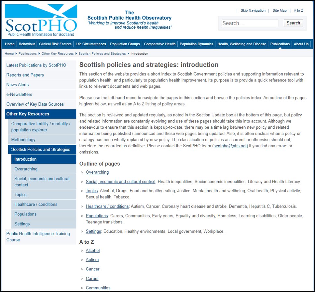The image size is (315, 292).
Task: Open Comparative fertility / mortality / population explorer
Action: click(42, 127)
